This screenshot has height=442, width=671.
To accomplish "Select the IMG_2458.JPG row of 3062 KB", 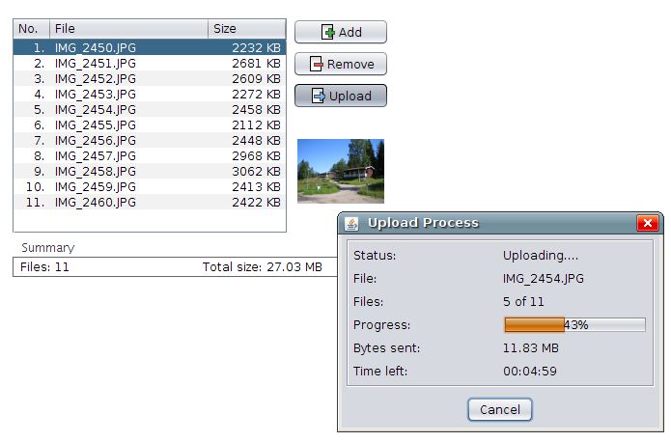I will (96, 171).
